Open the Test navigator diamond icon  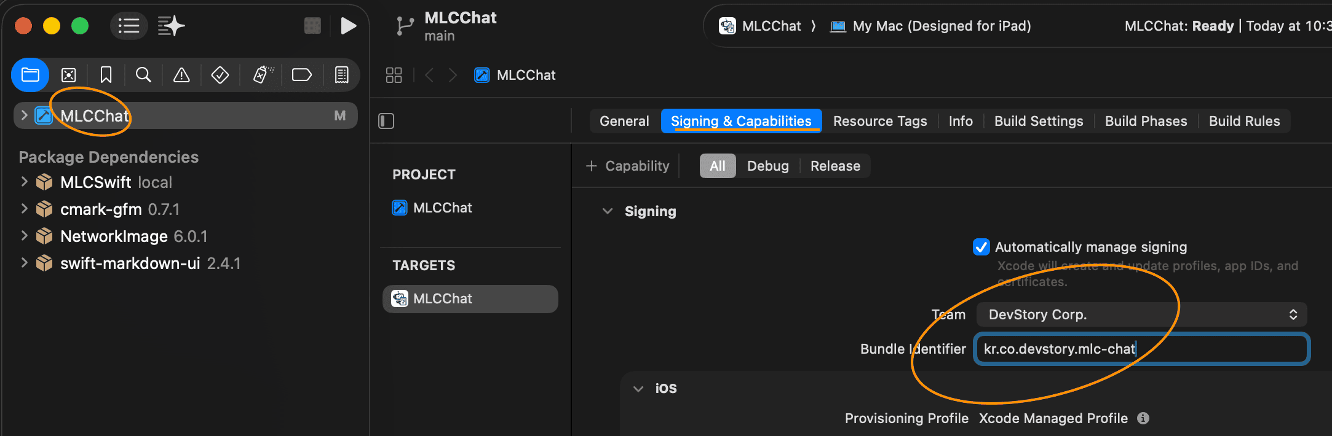click(x=220, y=75)
